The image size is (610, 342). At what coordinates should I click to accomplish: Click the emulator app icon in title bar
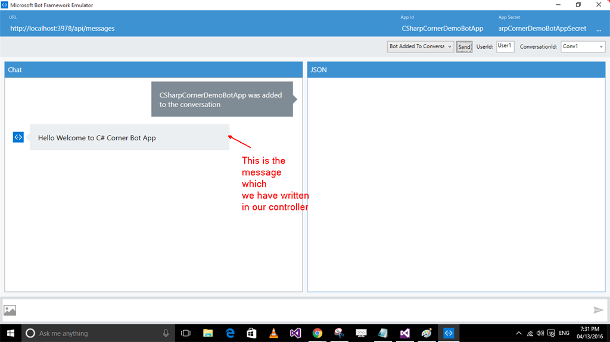point(5,5)
